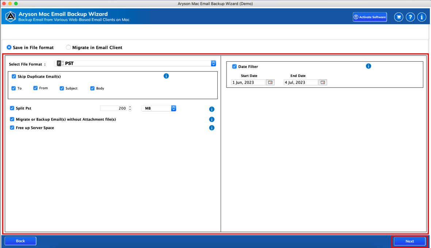This screenshot has height=248, width=431.
Task: Show info for Split Pst option
Action: 211,109
